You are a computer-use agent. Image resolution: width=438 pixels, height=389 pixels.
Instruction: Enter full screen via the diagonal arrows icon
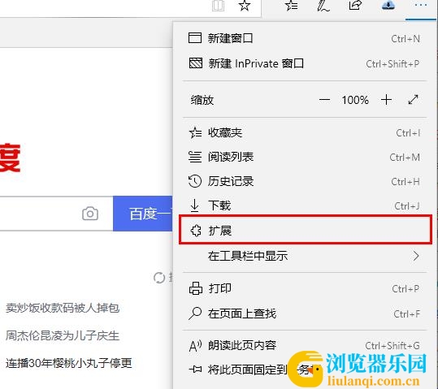click(413, 100)
